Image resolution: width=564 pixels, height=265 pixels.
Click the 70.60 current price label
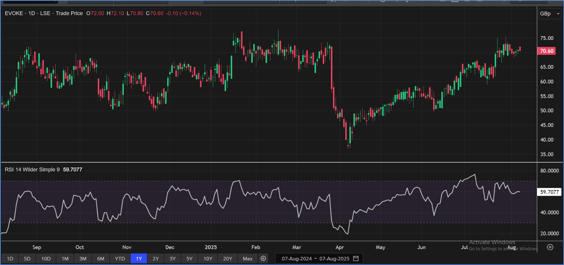tap(546, 51)
